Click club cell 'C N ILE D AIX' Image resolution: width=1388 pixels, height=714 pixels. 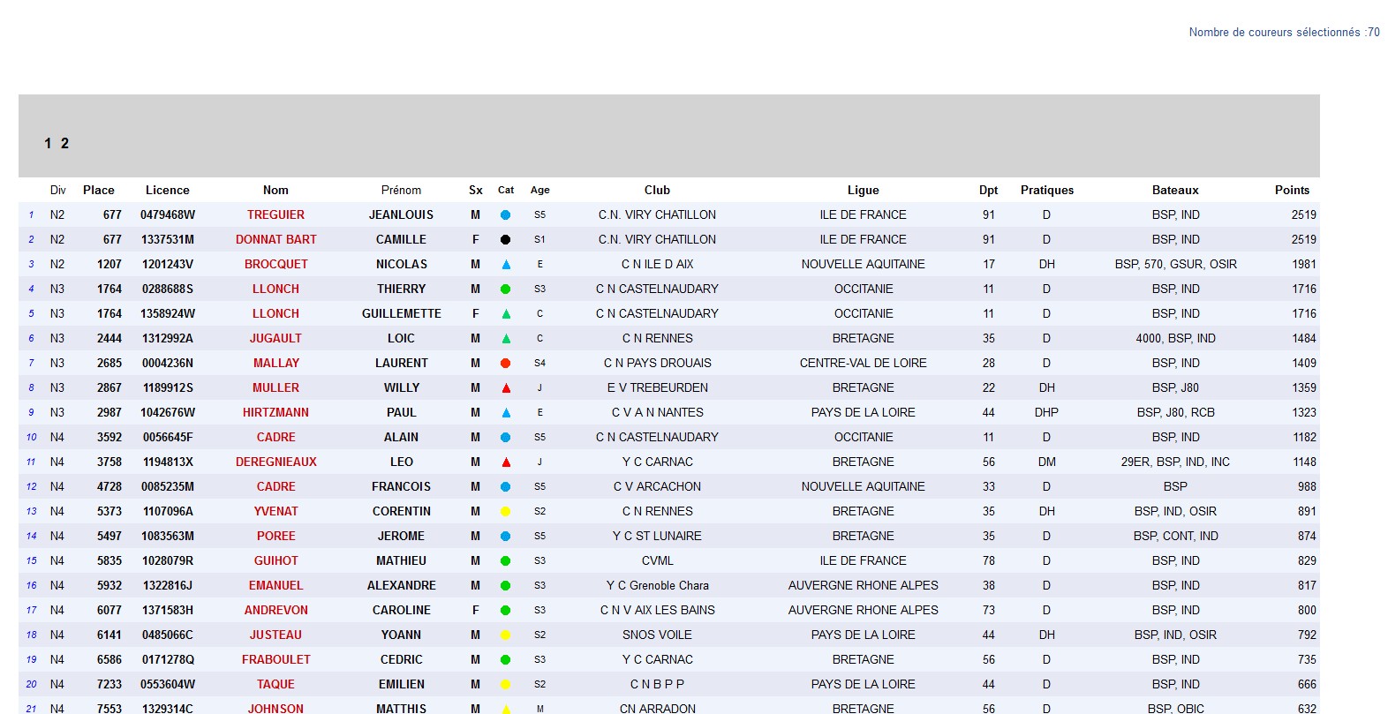coord(657,264)
